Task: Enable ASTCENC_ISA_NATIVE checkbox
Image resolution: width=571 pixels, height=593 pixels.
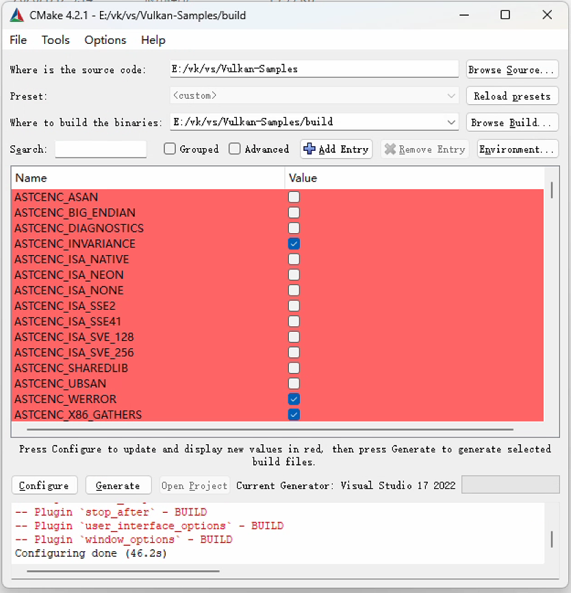Action: tap(294, 259)
